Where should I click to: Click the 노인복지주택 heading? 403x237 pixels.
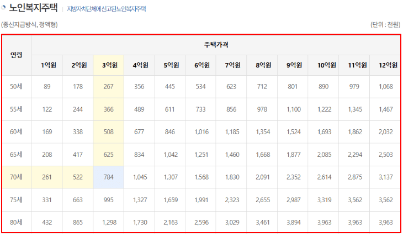click(33, 8)
